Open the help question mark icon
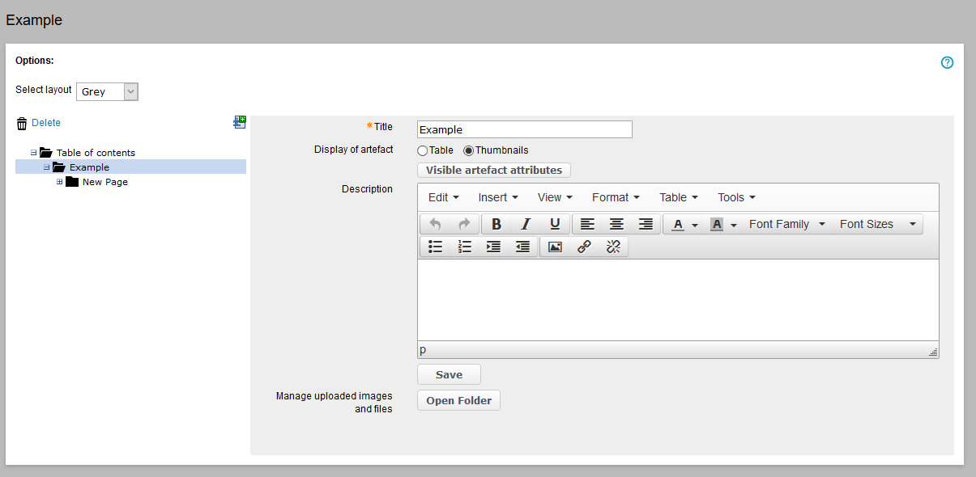 (x=947, y=63)
